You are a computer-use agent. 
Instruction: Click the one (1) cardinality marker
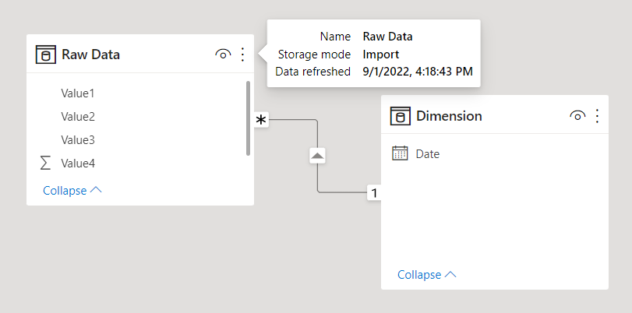(373, 192)
